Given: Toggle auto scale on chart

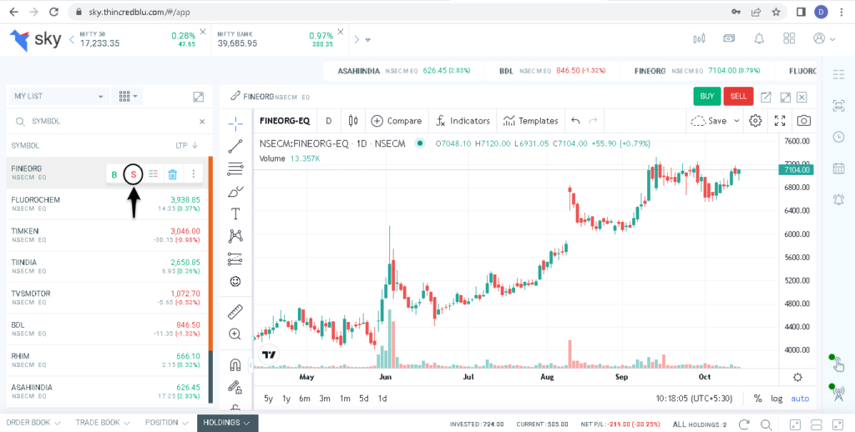Looking at the screenshot, I should [x=800, y=399].
